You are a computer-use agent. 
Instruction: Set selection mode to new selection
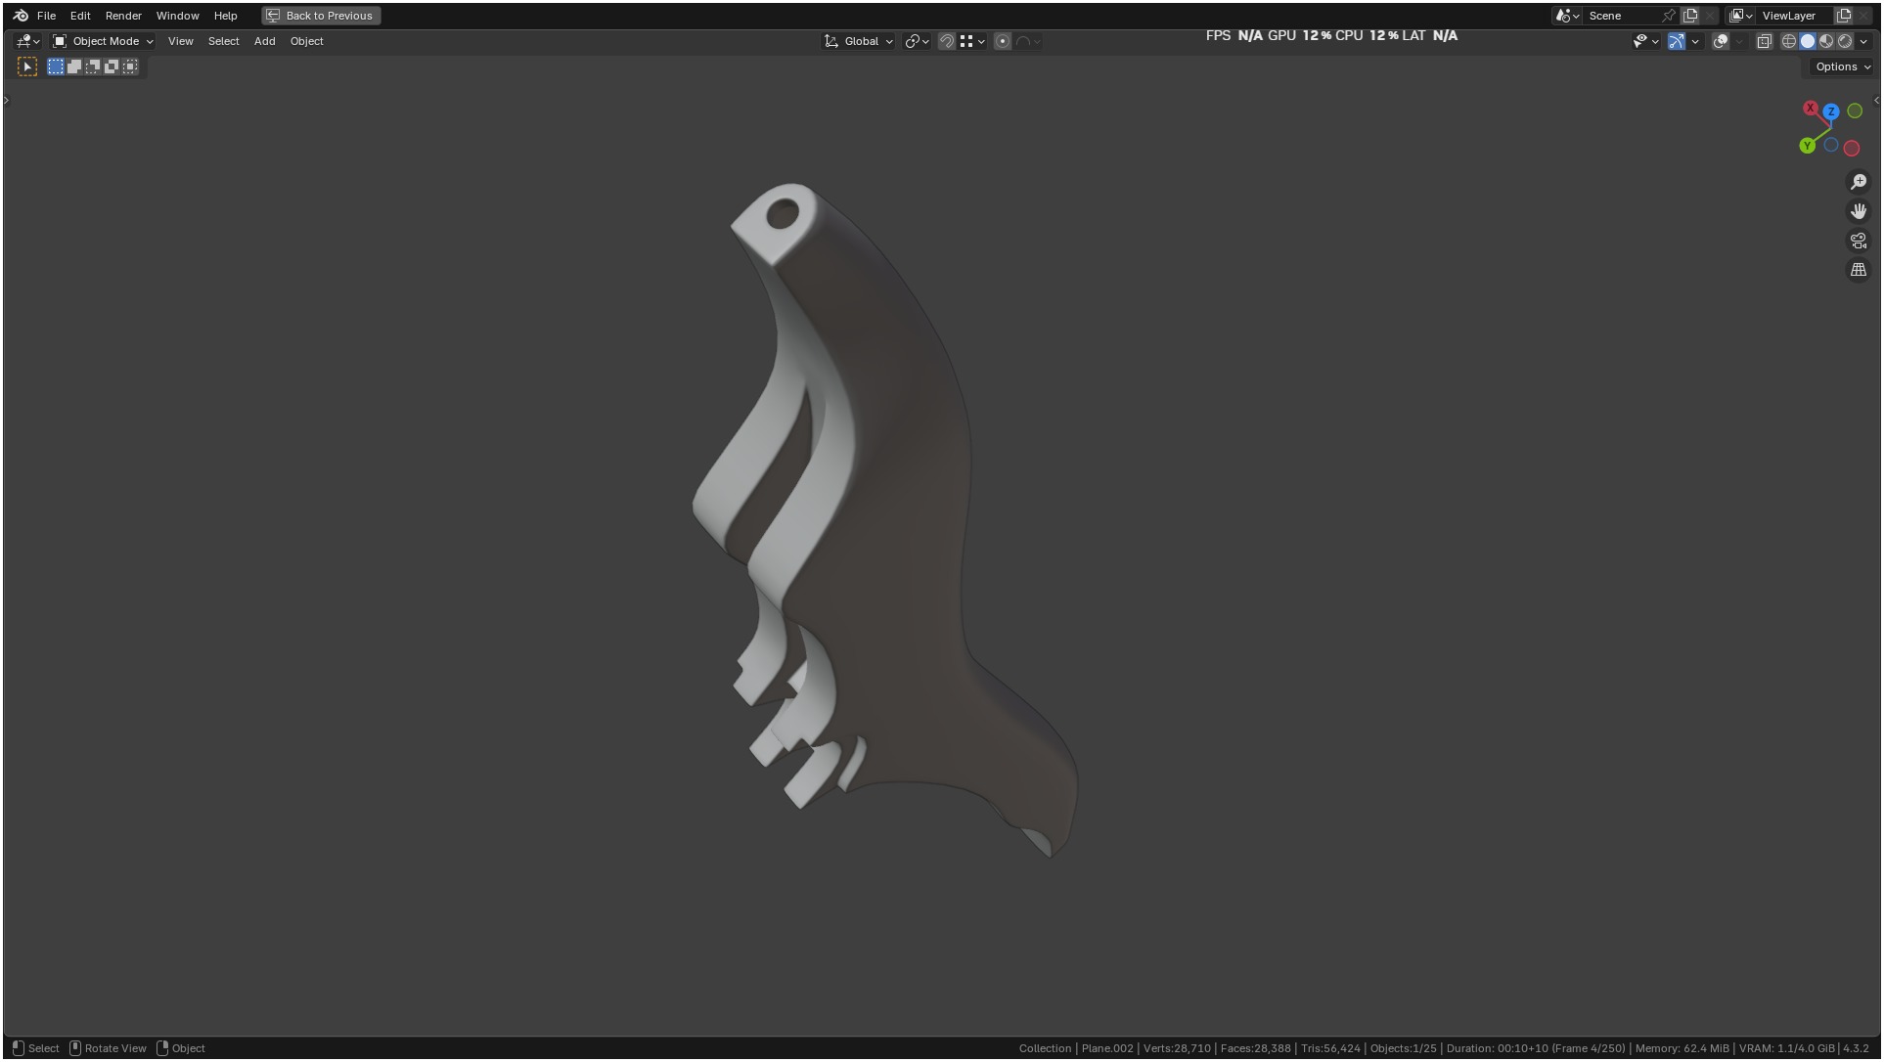coord(56,66)
